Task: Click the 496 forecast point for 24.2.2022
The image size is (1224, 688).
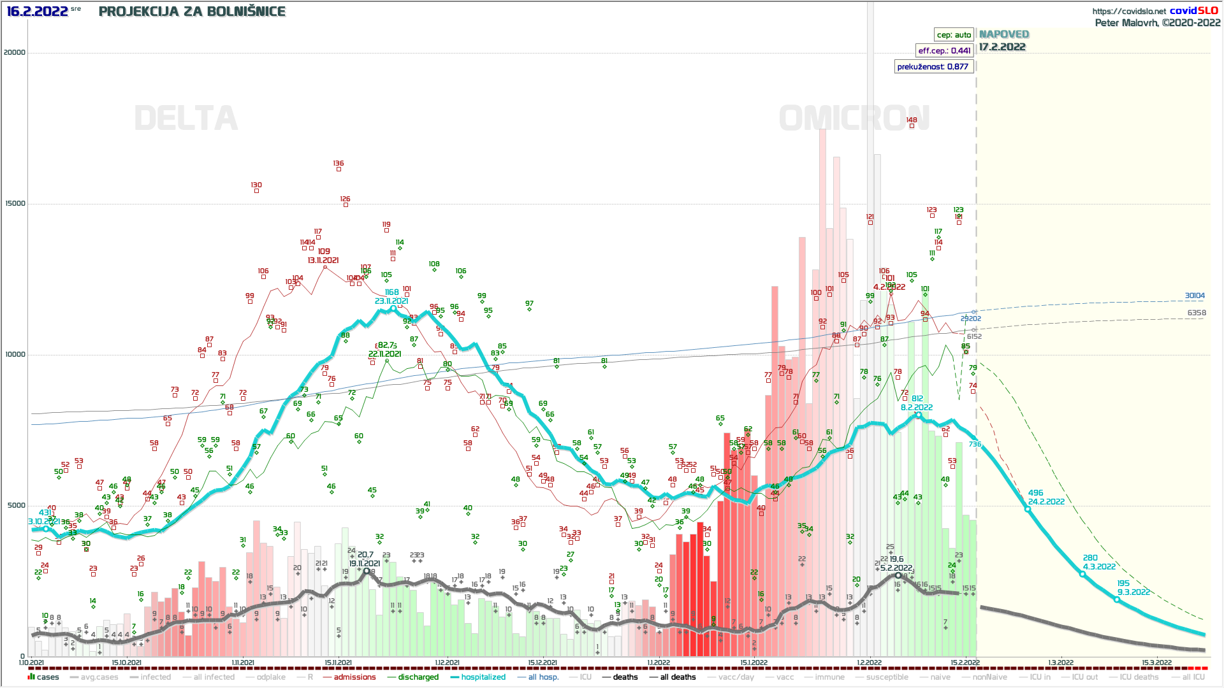Action: point(1028,509)
